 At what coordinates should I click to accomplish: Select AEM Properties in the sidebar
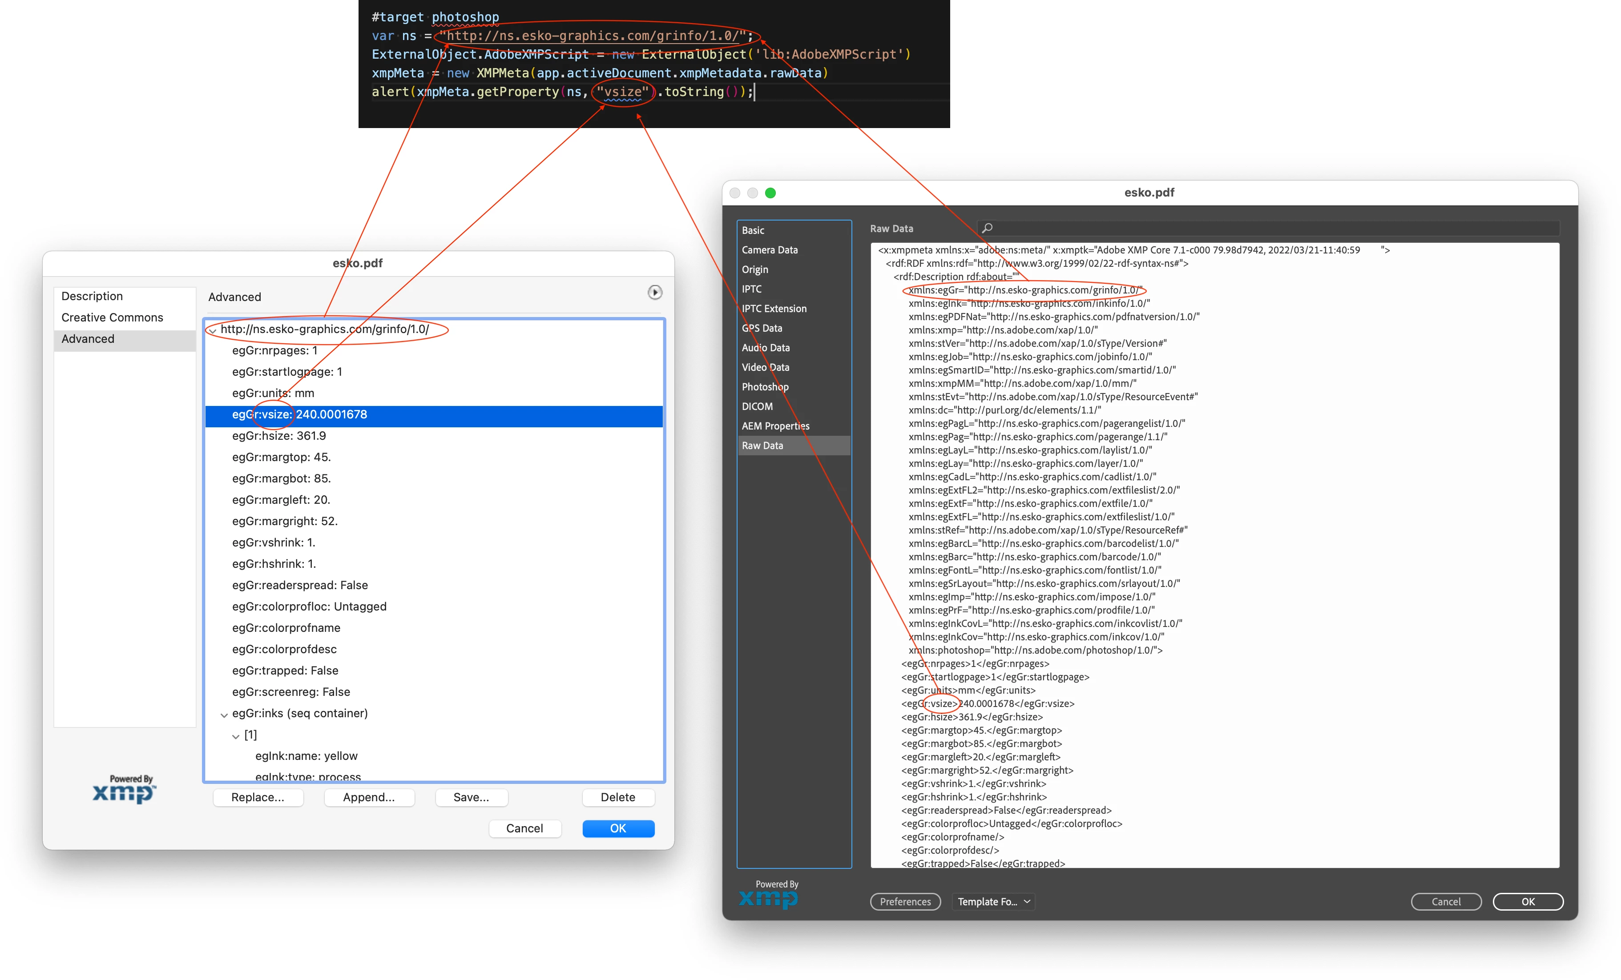pos(775,426)
